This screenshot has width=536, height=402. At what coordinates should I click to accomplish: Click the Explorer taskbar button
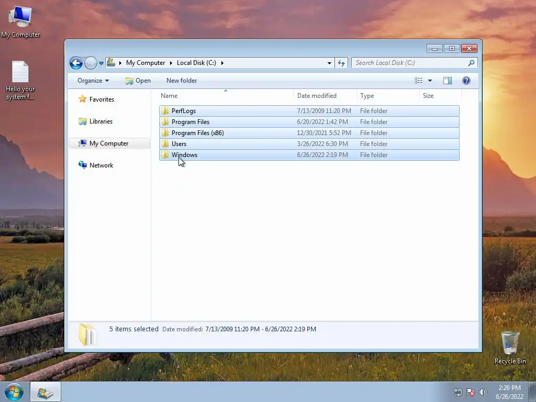(46, 392)
